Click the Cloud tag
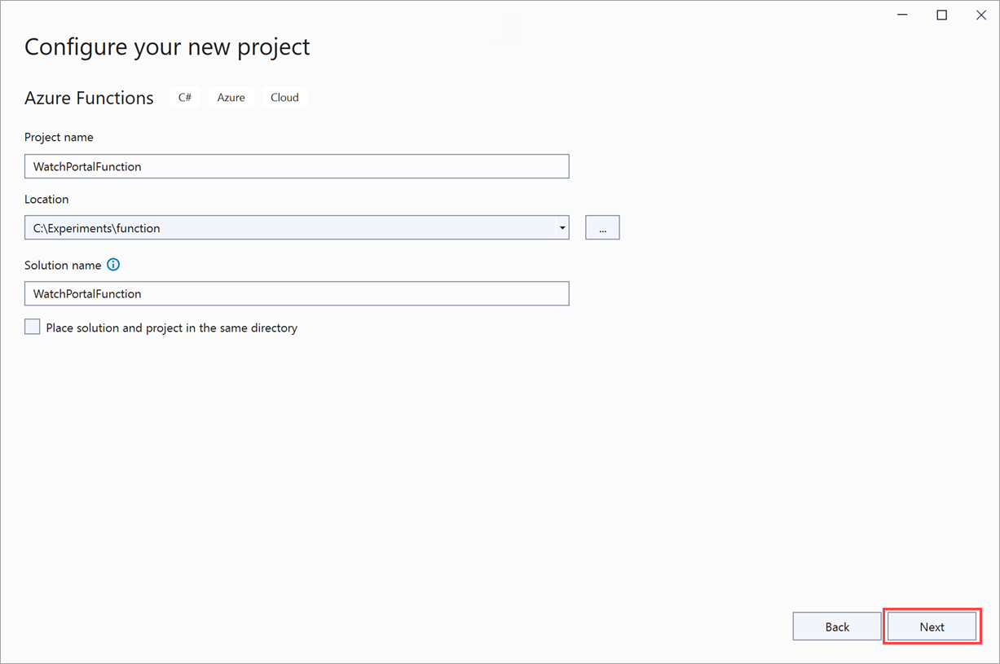Image resolution: width=1000 pixels, height=664 pixels. (x=284, y=97)
